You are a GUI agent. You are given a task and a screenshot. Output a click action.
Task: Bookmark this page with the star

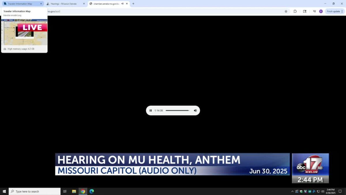(x=286, y=11)
